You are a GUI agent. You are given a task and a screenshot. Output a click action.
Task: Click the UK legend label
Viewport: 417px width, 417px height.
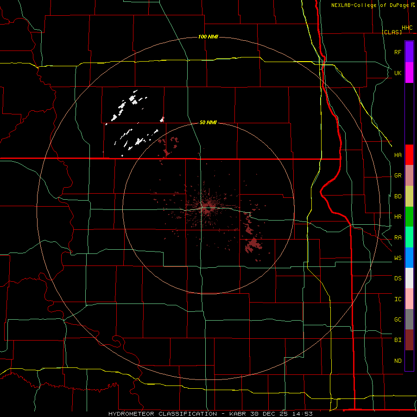click(x=398, y=73)
